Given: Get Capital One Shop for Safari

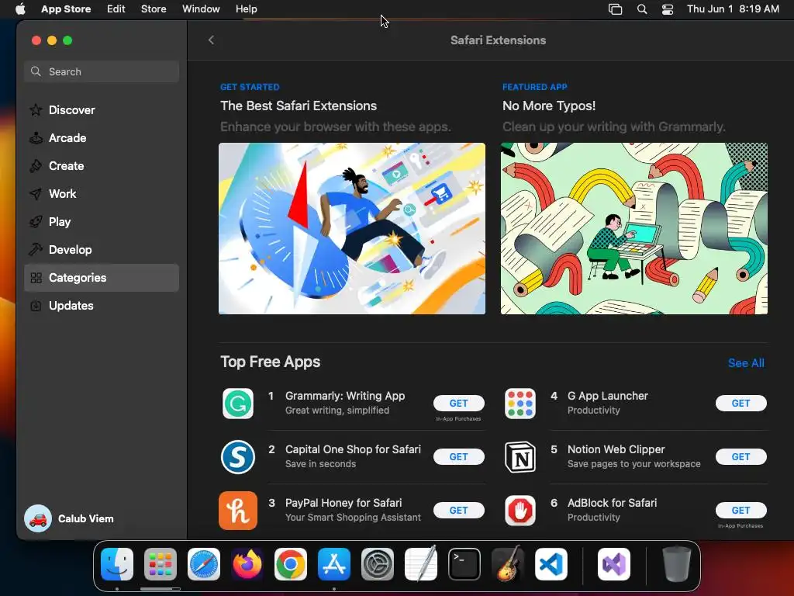Looking at the screenshot, I should tap(459, 457).
